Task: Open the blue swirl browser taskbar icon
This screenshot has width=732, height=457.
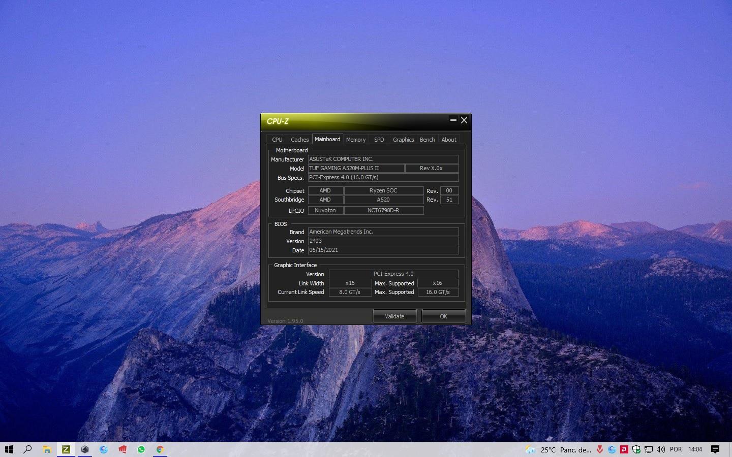Action: click(104, 449)
